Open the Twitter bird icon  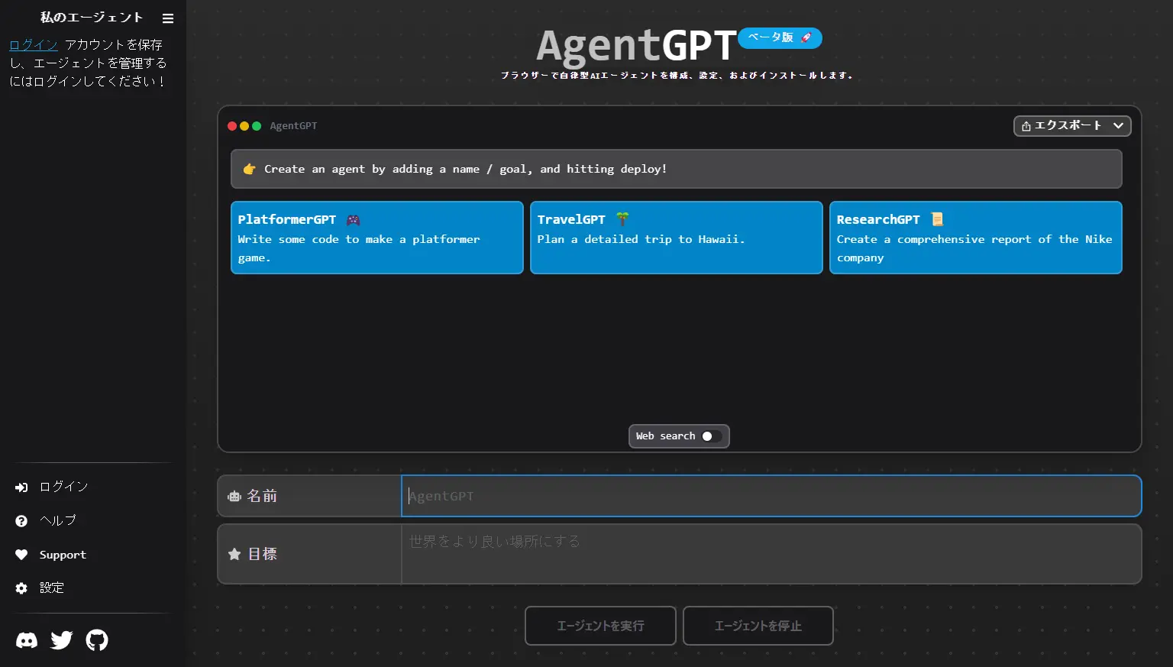coord(61,639)
